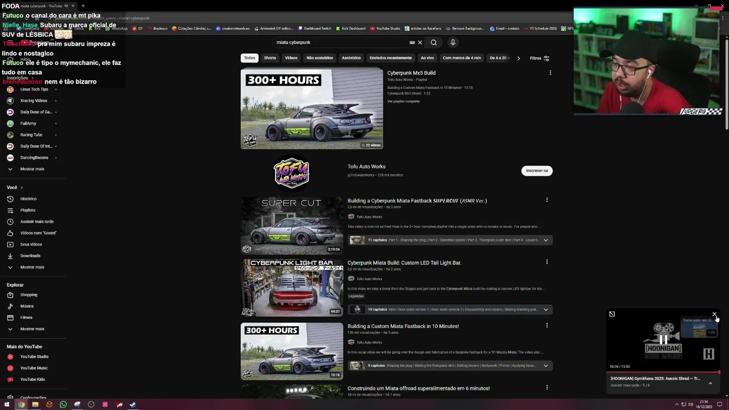Viewport: 729px width, 410px height.
Task: Select the Todos filter chip
Action: (x=249, y=58)
